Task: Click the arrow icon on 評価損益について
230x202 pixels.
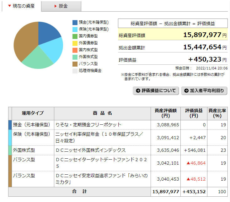Action: 138,91
